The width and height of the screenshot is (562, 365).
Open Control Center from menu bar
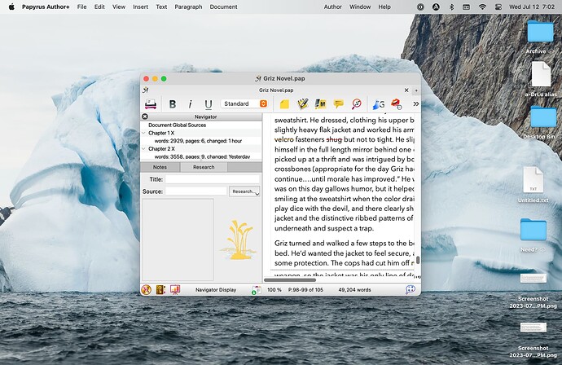pyautogui.click(x=498, y=7)
